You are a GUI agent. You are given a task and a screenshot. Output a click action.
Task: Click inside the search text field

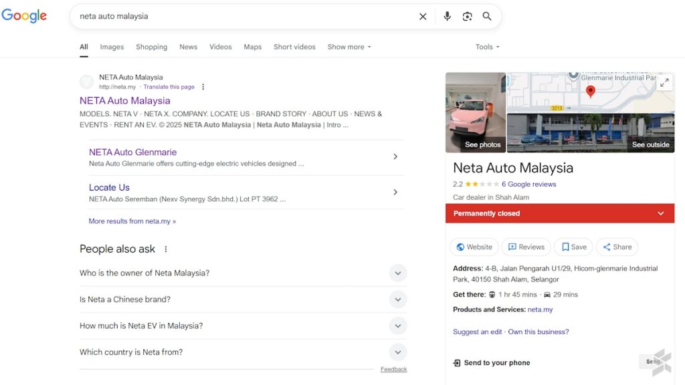241,17
